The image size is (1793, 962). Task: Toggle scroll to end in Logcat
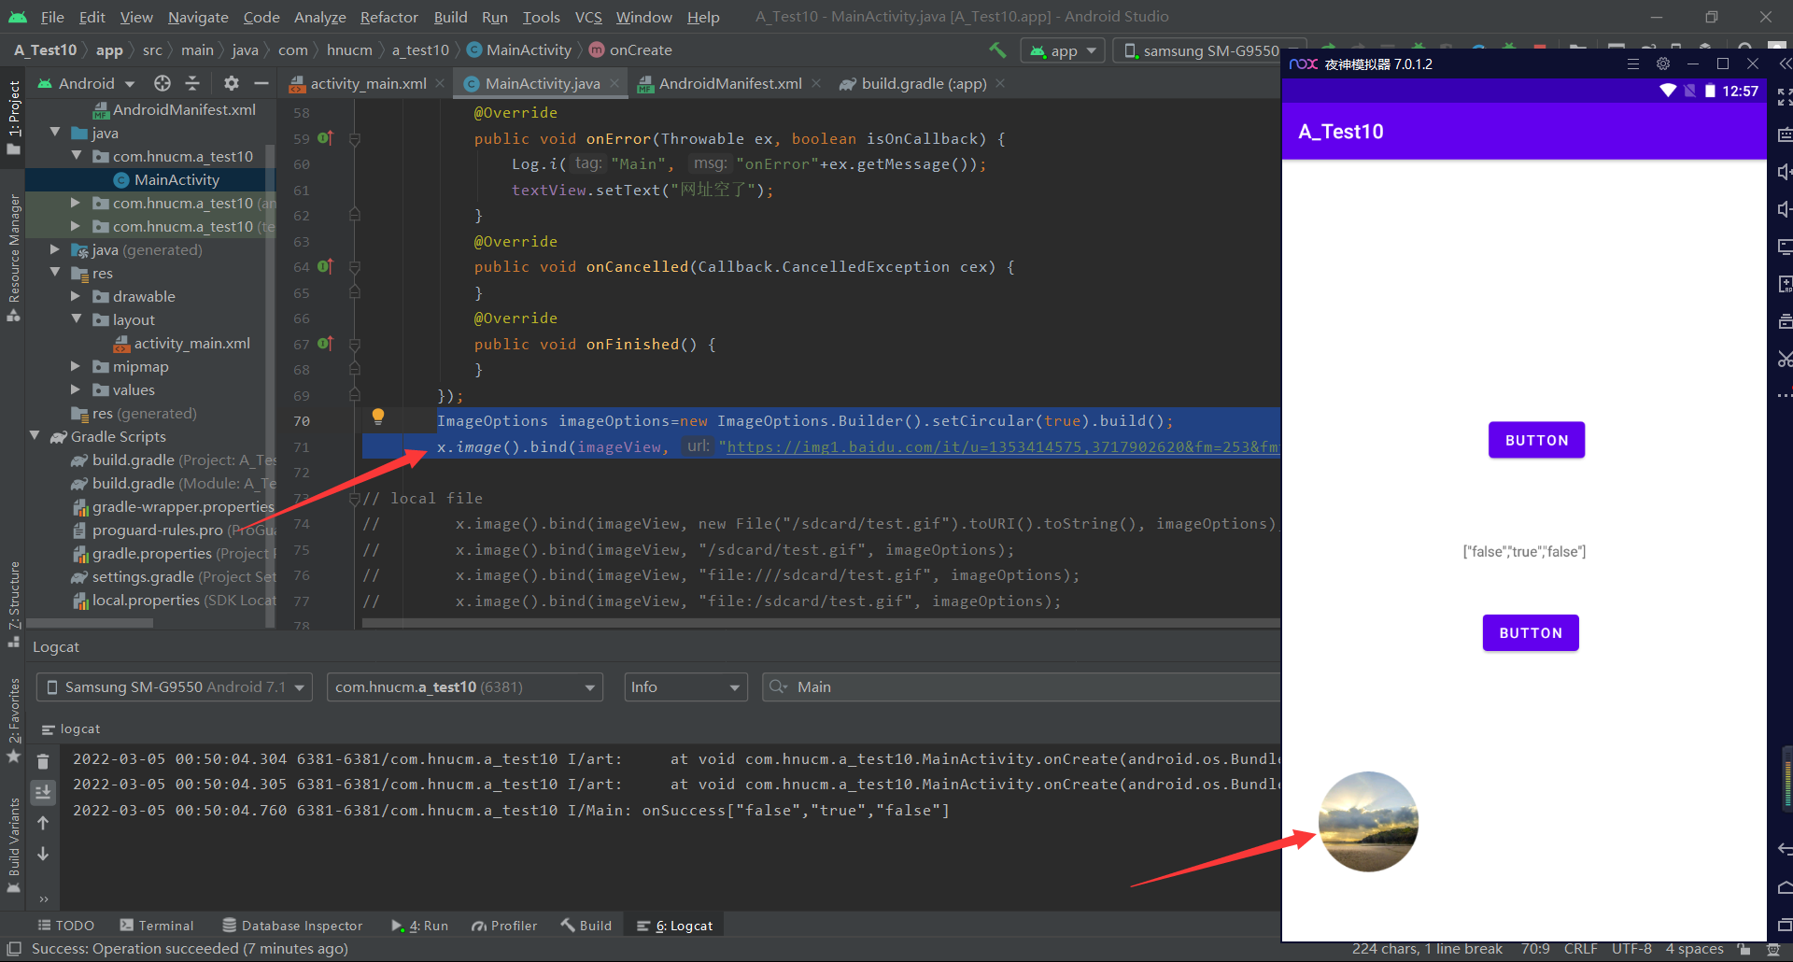43,793
